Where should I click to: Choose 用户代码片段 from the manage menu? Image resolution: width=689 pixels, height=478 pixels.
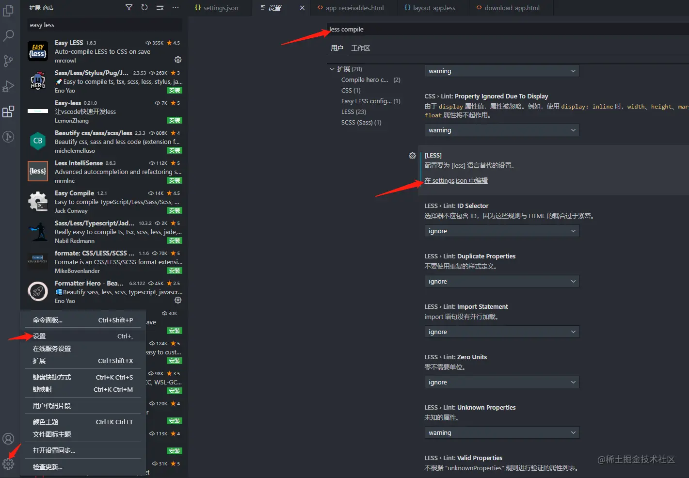pyautogui.click(x=83, y=406)
